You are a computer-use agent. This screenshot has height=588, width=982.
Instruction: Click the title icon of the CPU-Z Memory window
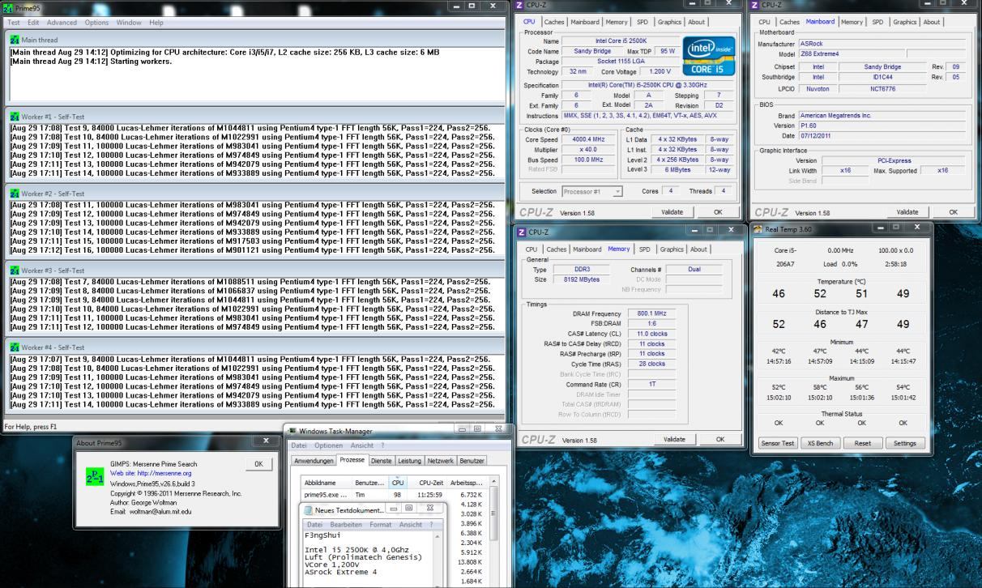522,232
